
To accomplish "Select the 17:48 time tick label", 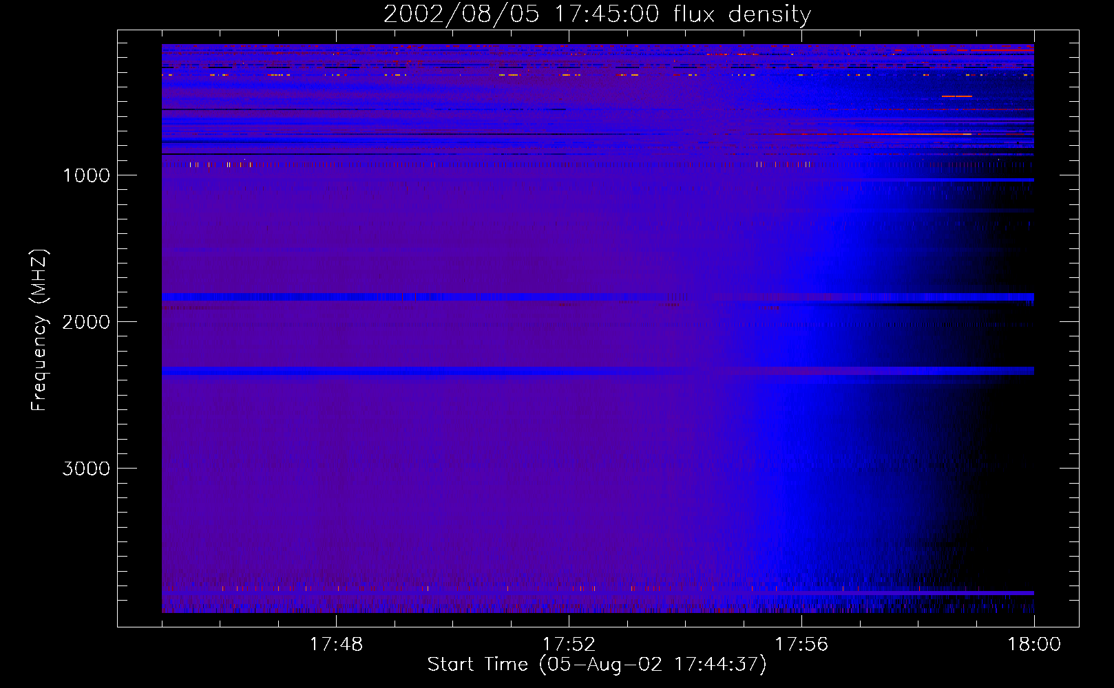I will [x=336, y=645].
